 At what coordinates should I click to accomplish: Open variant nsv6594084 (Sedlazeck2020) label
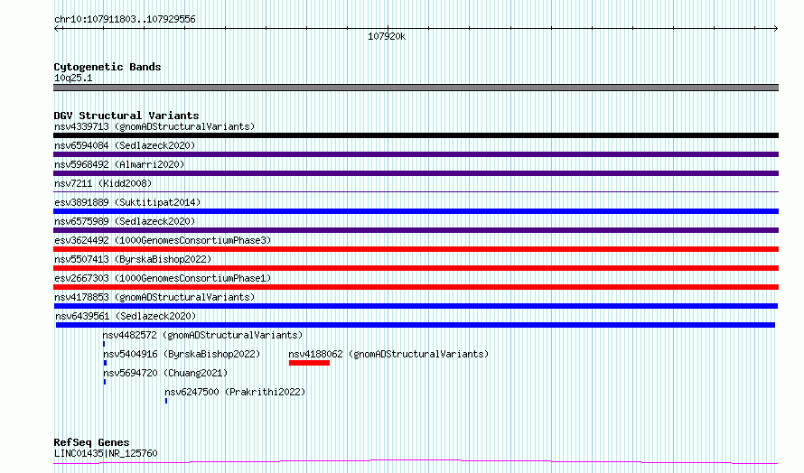(x=125, y=145)
